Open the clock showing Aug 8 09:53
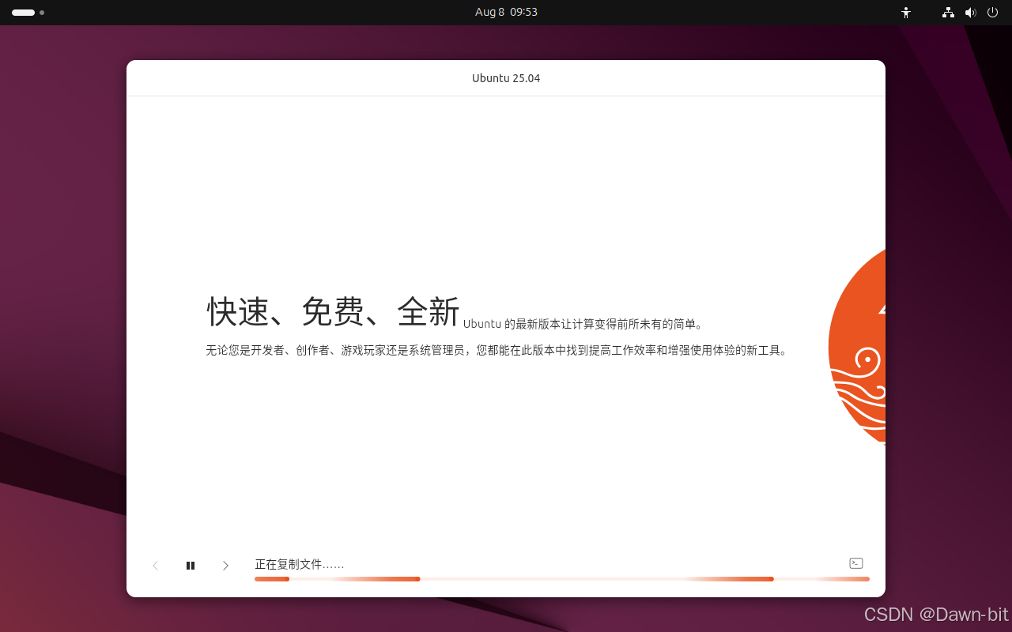 point(506,13)
